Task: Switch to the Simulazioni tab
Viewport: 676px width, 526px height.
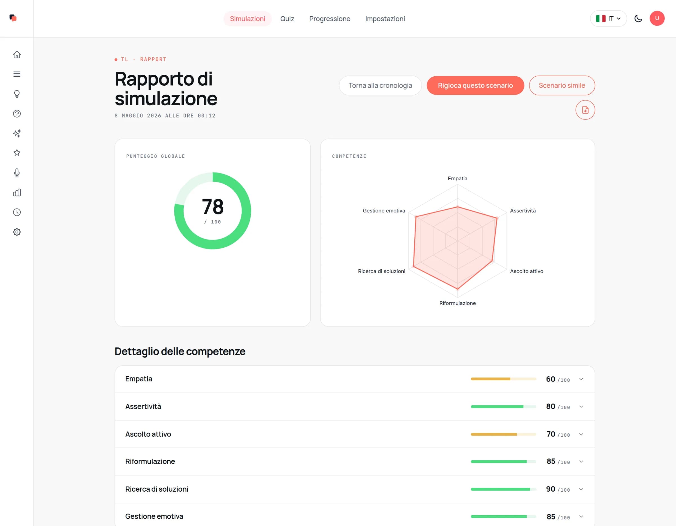Action: click(247, 19)
